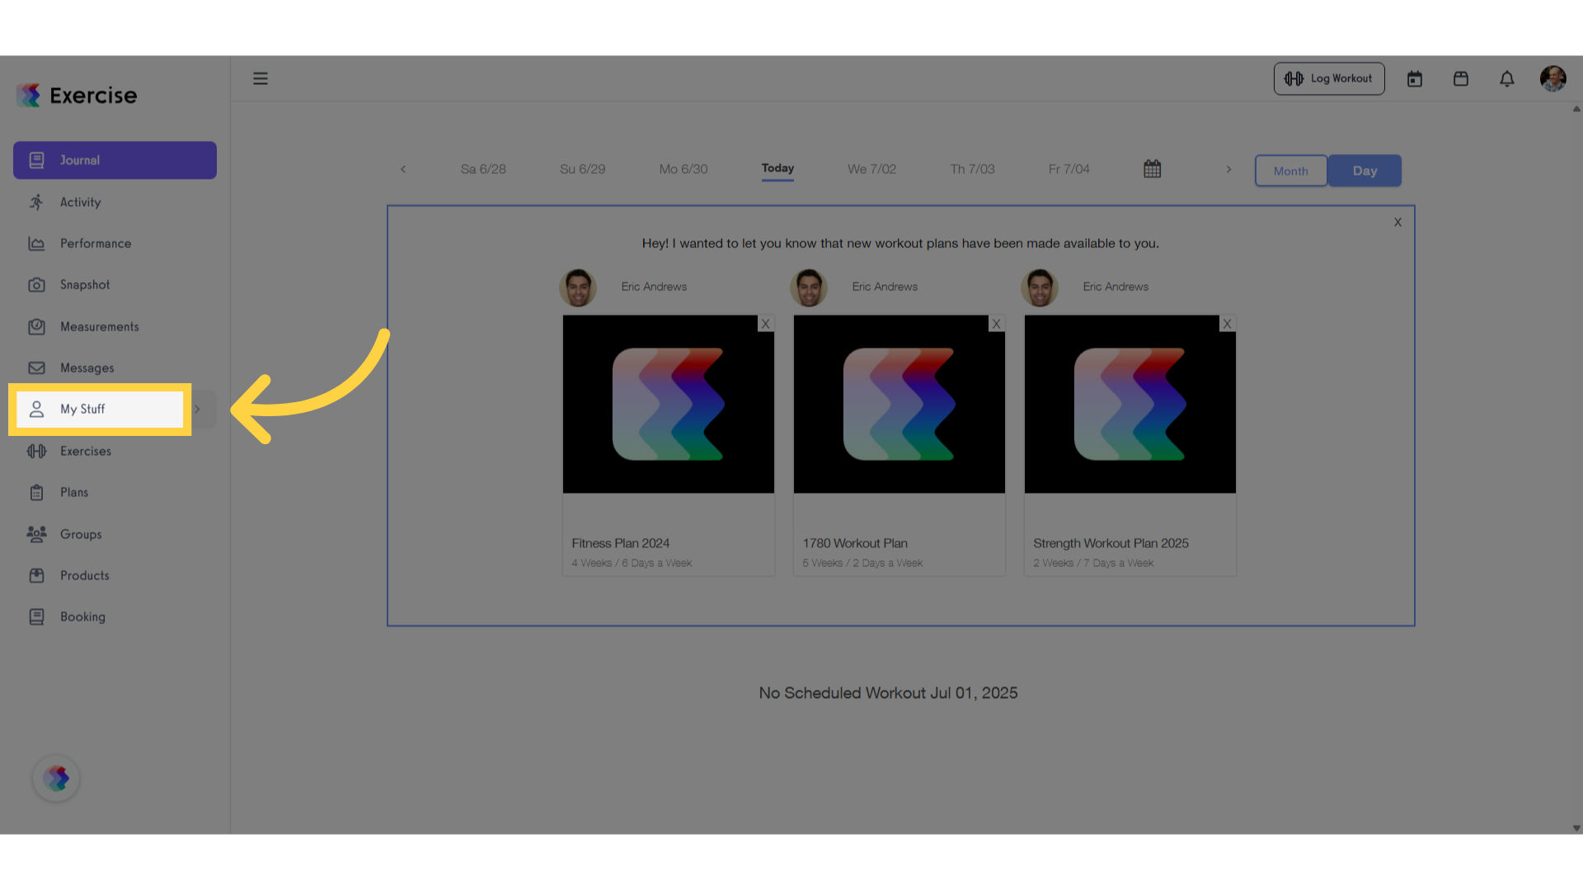Click the Exercises dumbbell icon
Screen dimensions: 1583x890
point(36,451)
